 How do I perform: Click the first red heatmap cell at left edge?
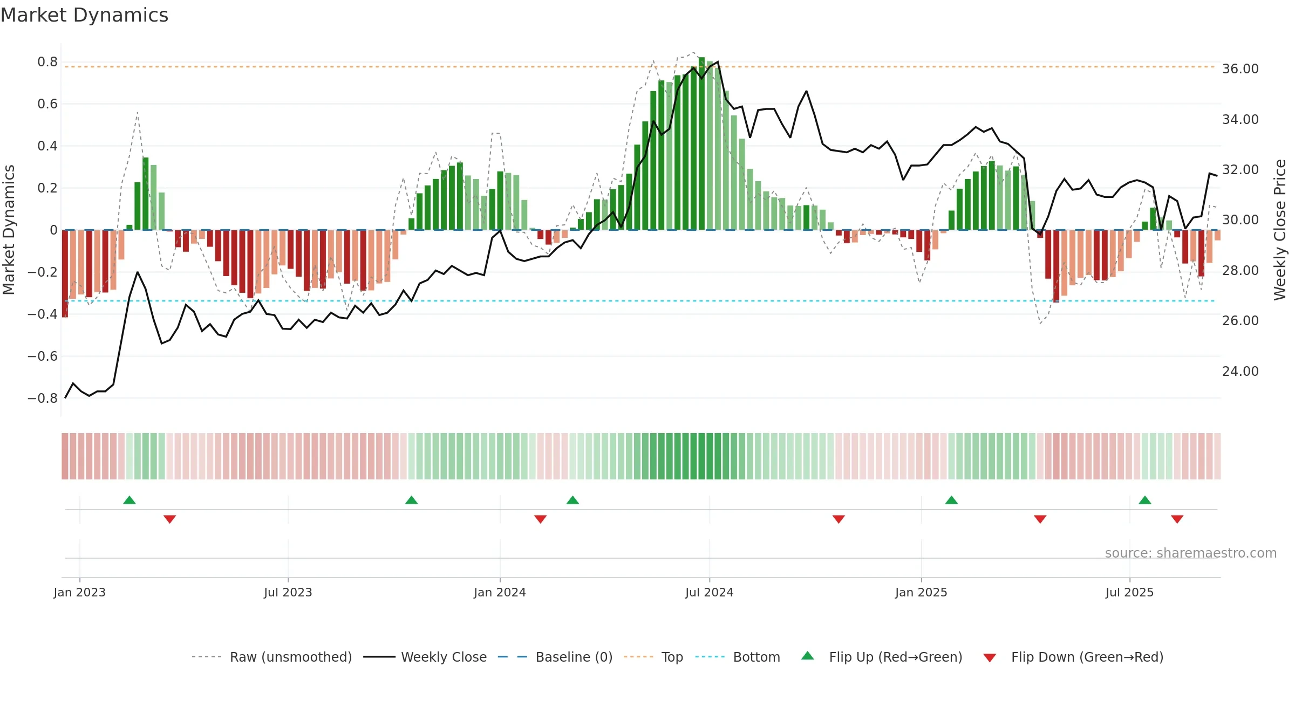(x=65, y=456)
